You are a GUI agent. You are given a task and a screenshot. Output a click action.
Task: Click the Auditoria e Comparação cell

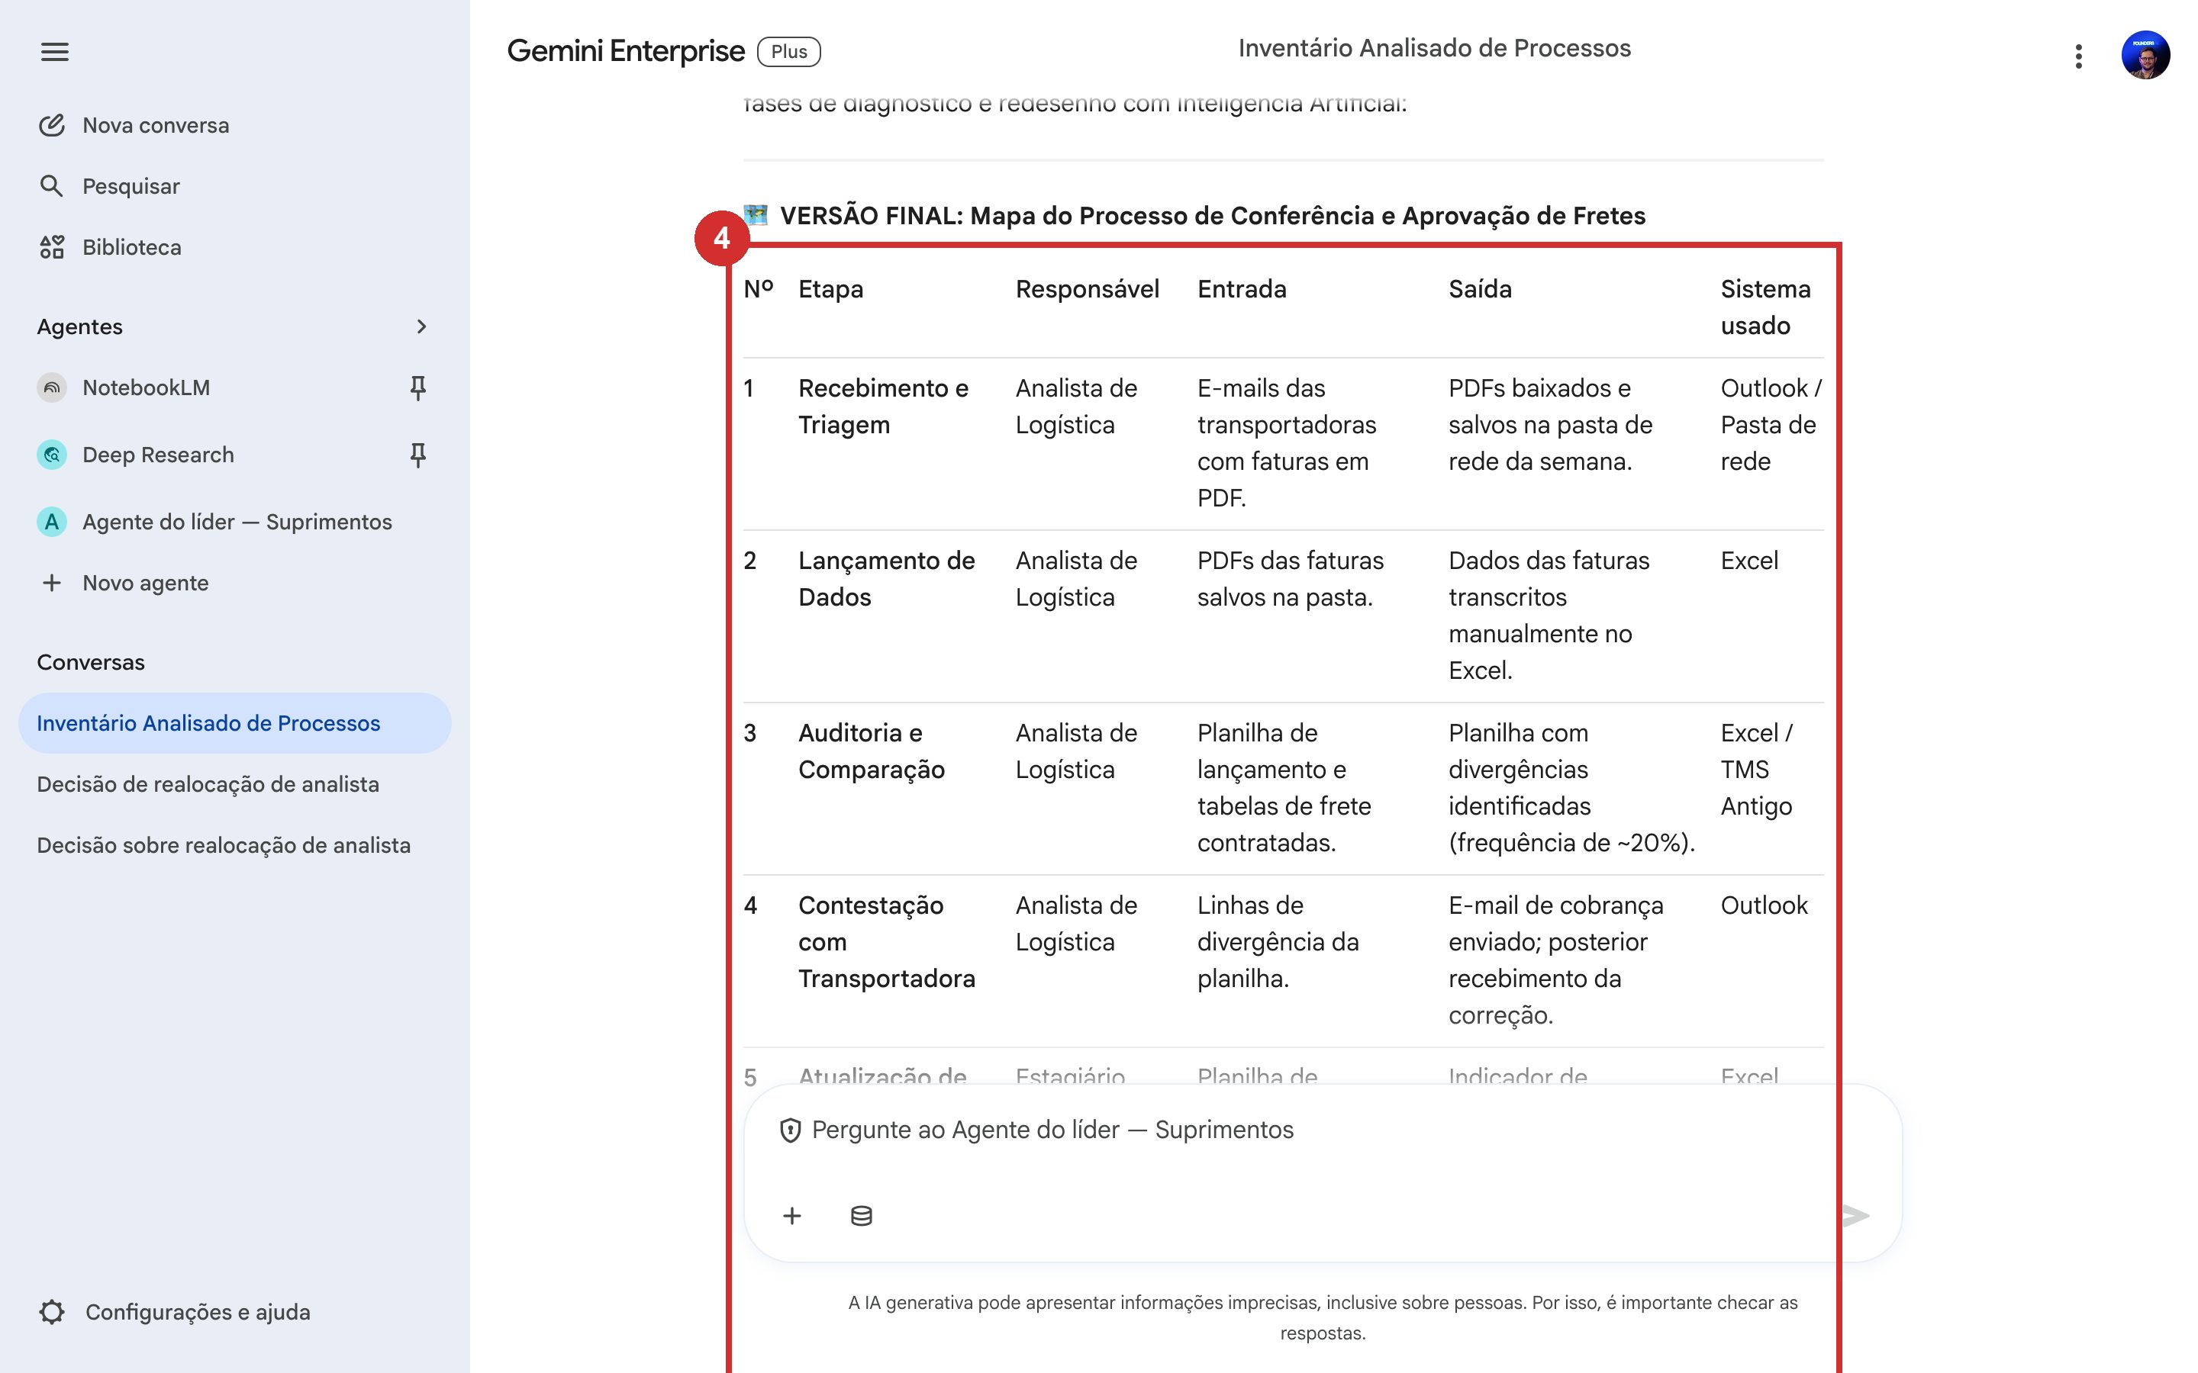pos(871,751)
